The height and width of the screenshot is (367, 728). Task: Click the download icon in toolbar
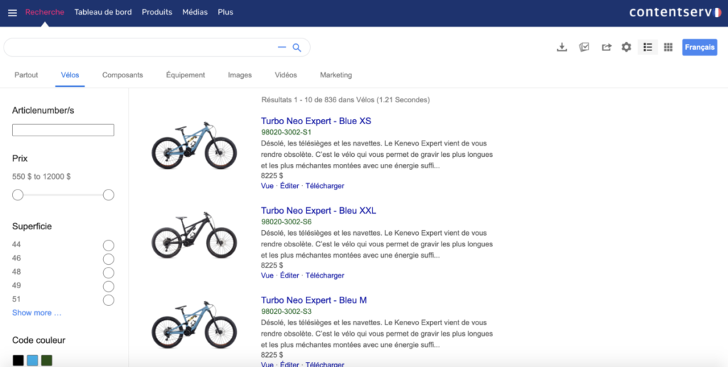(562, 48)
